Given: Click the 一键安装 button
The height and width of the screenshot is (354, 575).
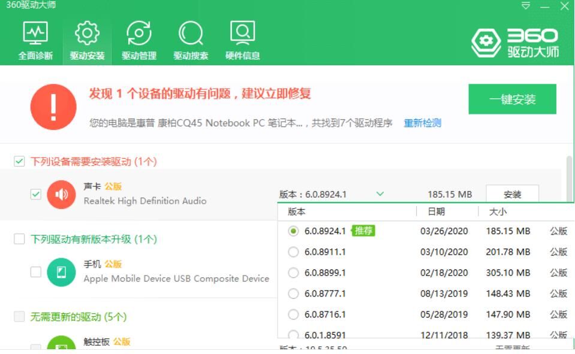Looking at the screenshot, I should pos(512,99).
